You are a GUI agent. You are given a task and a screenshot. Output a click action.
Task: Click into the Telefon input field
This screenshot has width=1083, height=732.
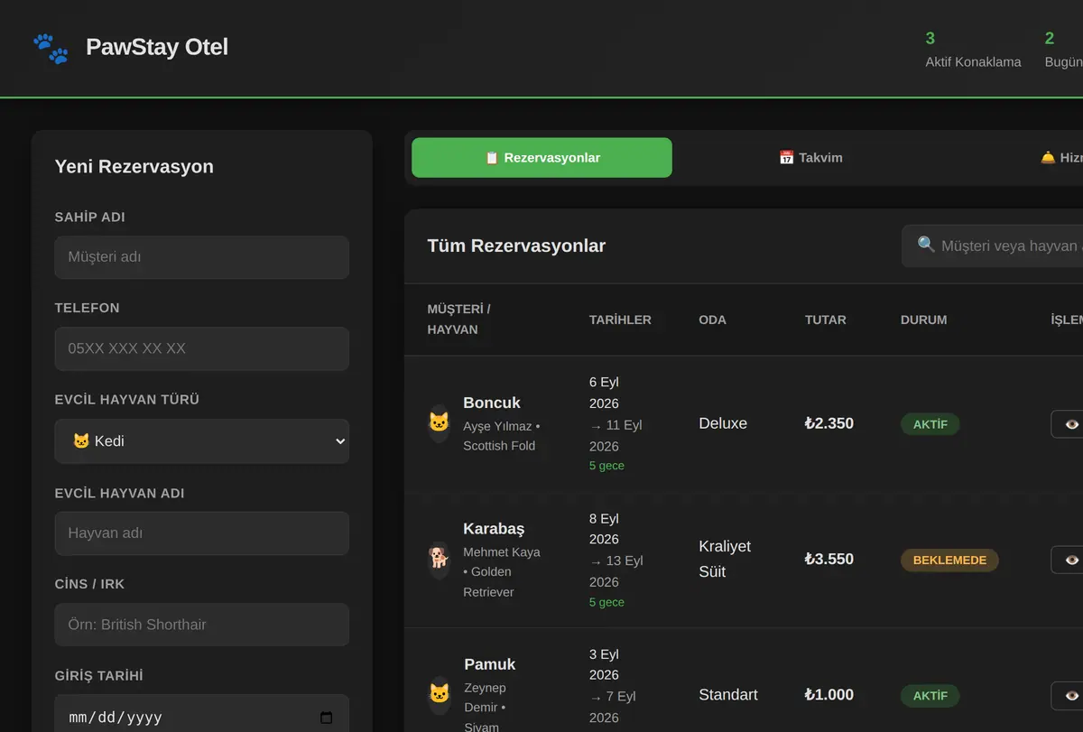[202, 348]
